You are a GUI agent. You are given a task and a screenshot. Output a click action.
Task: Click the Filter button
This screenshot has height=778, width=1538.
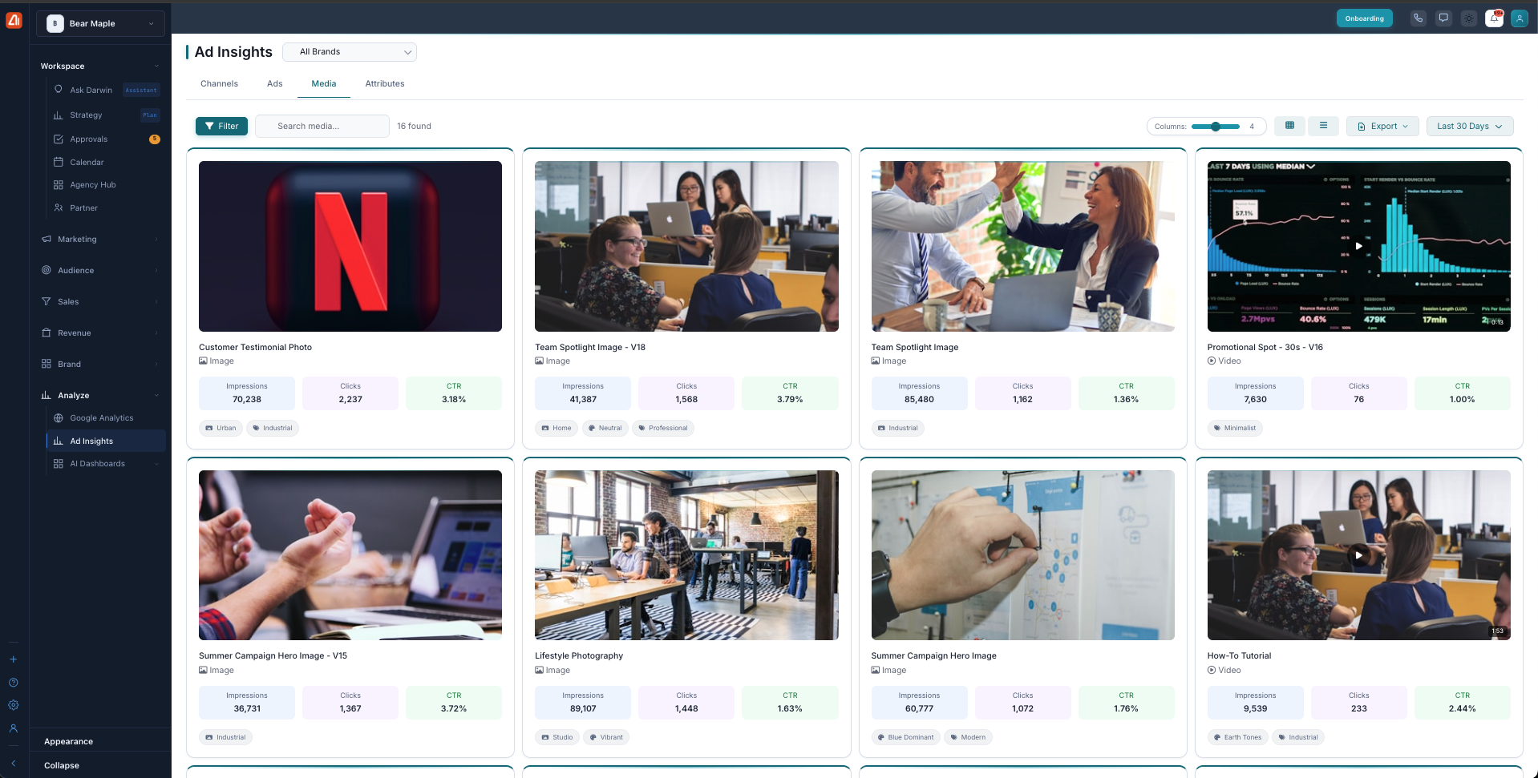click(x=221, y=126)
